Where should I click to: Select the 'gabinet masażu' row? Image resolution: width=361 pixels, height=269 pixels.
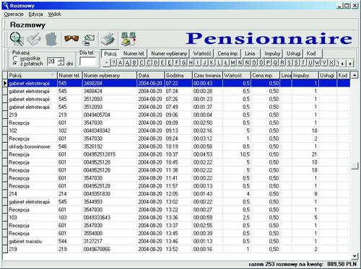[178, 241]
